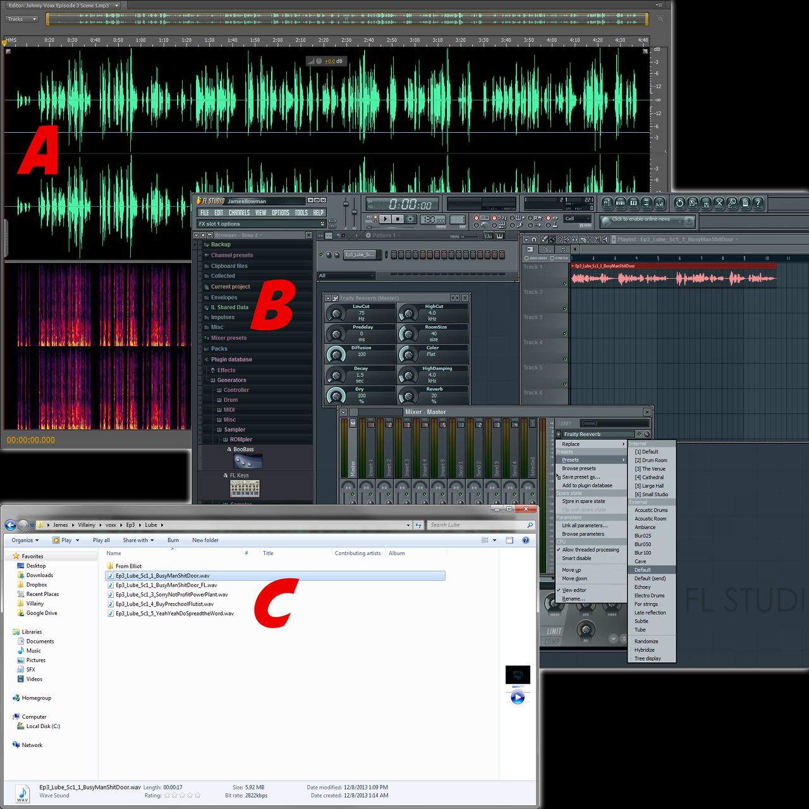The image size is (809, 809).
Task: Toggle Smart disable in context menu
Action: pyautogui.click(x=576, y=558)
